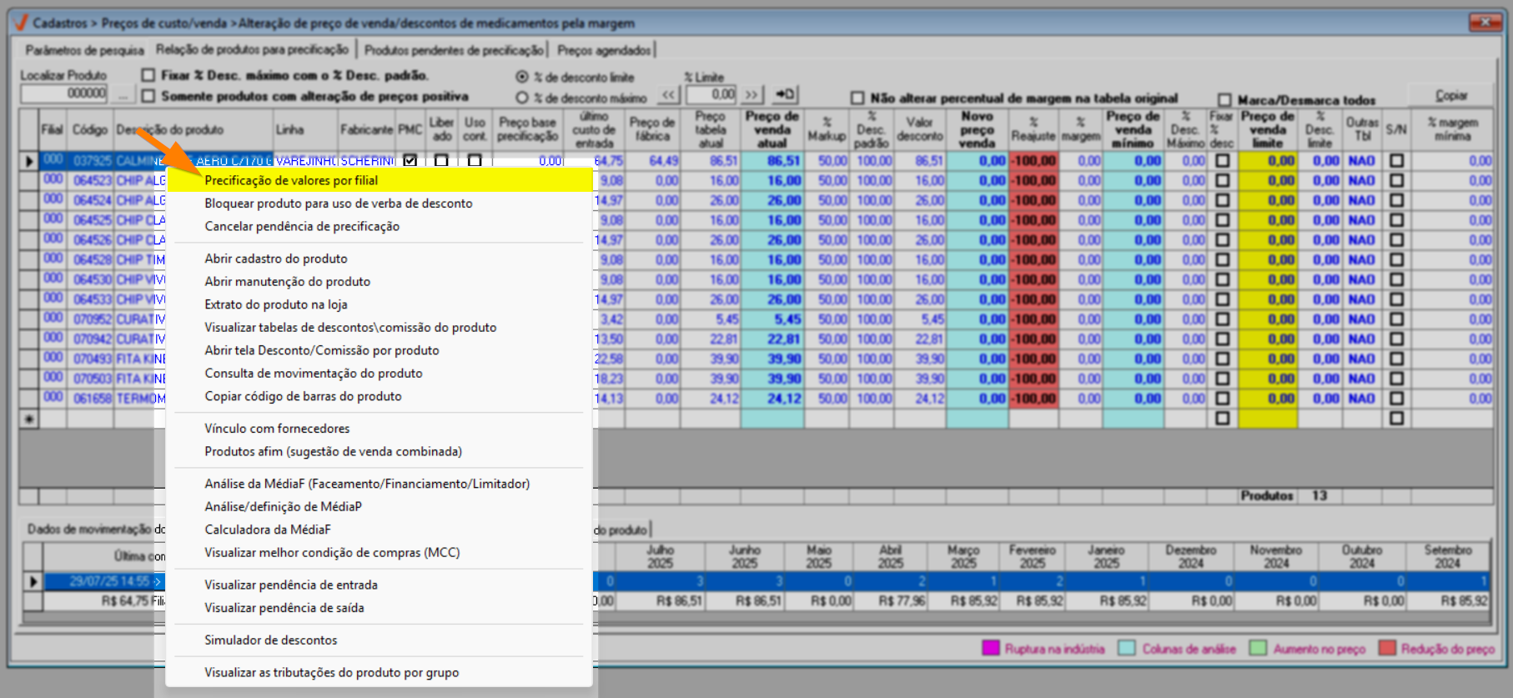Click the row arrow in movement data grid
Image resolution: width=1513 pixels, height=698 pixels.
point(33,581)
